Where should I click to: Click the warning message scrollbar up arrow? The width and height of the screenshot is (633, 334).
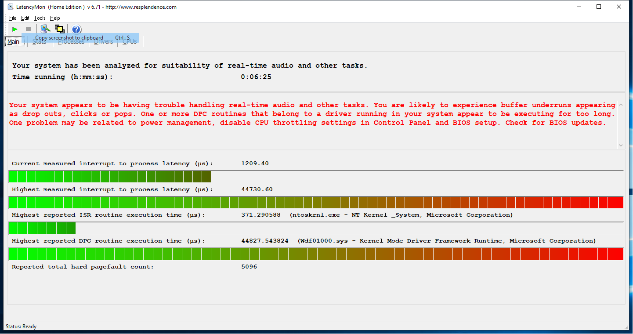[x=621, y=105]
